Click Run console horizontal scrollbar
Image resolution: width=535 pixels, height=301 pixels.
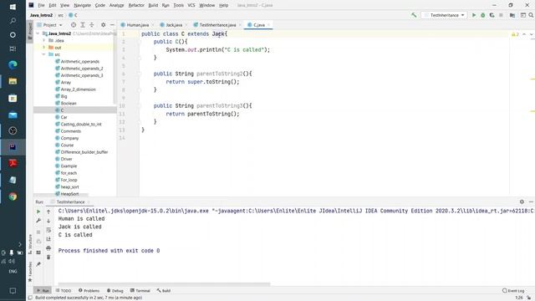164,283
